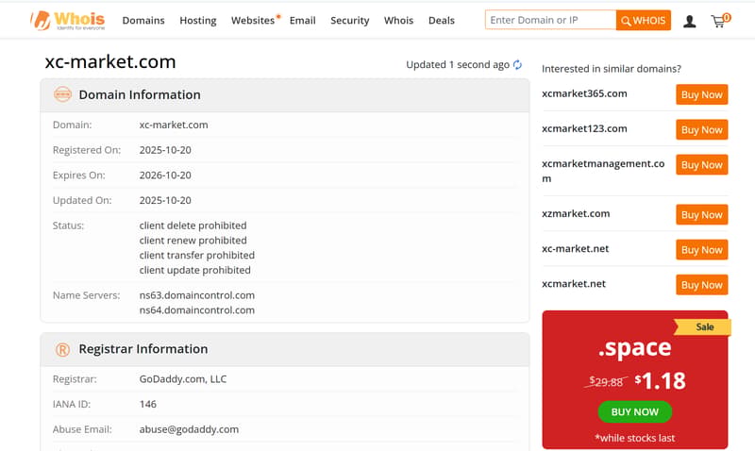755x451 pixels.
Task: Click similar domain xcmarket123.com
Action: point(584,128)
